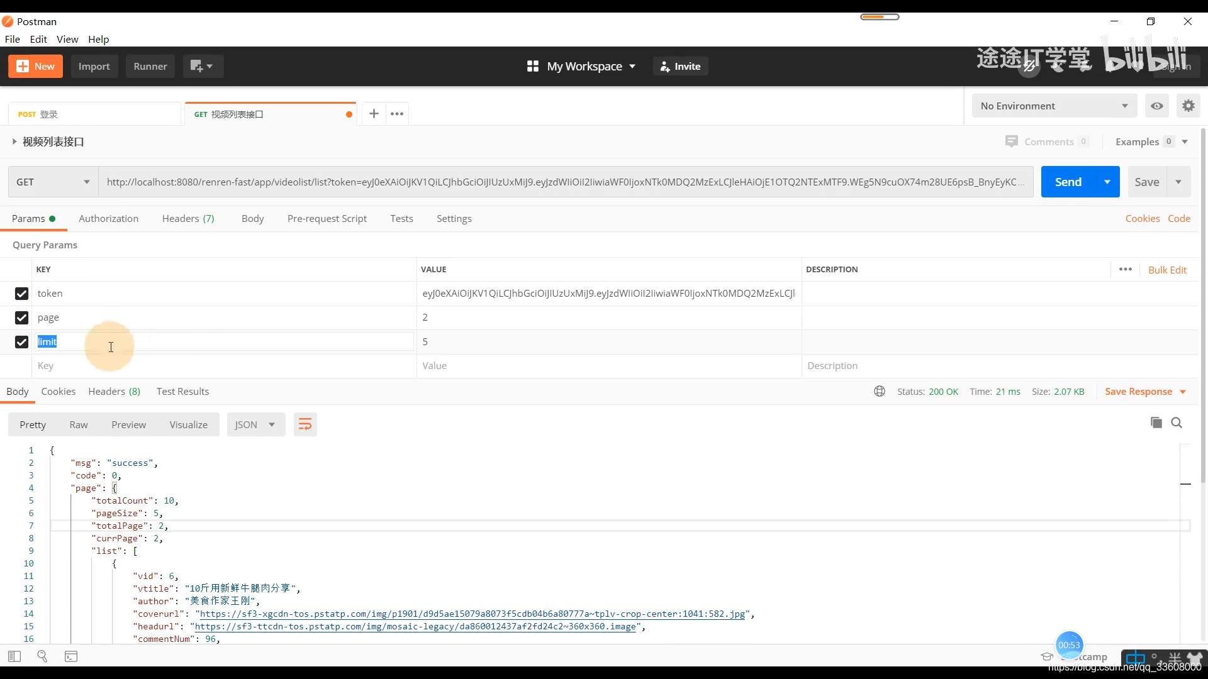Select the GET 视频列表接口 tab
1208x679 pixels.
[271, 114]
